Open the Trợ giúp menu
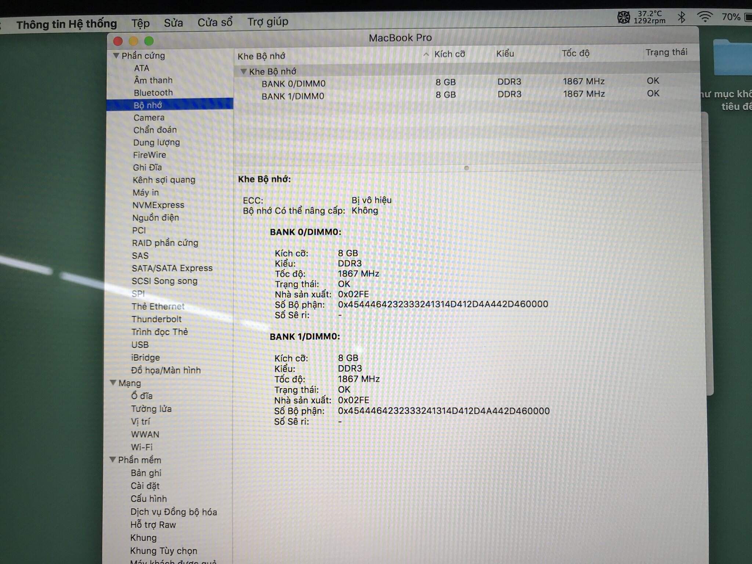752x564 pixels. pyautogui.click(x=268, y=22)
